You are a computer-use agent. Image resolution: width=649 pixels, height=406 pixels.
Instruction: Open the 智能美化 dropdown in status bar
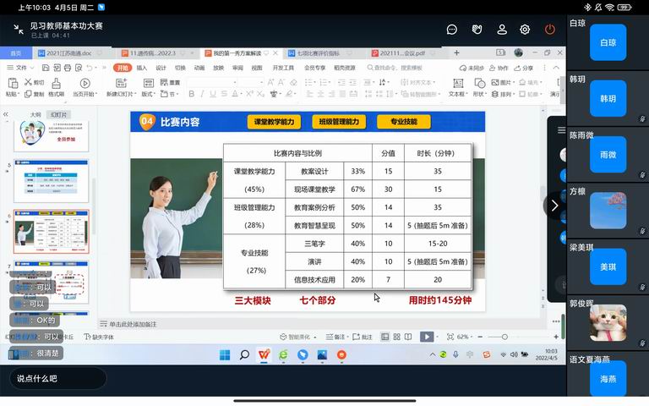pyautogui.click(x=303, y=337)
